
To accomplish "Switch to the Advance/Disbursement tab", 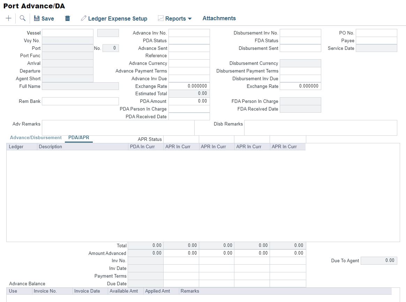I will tap(35, 137).
